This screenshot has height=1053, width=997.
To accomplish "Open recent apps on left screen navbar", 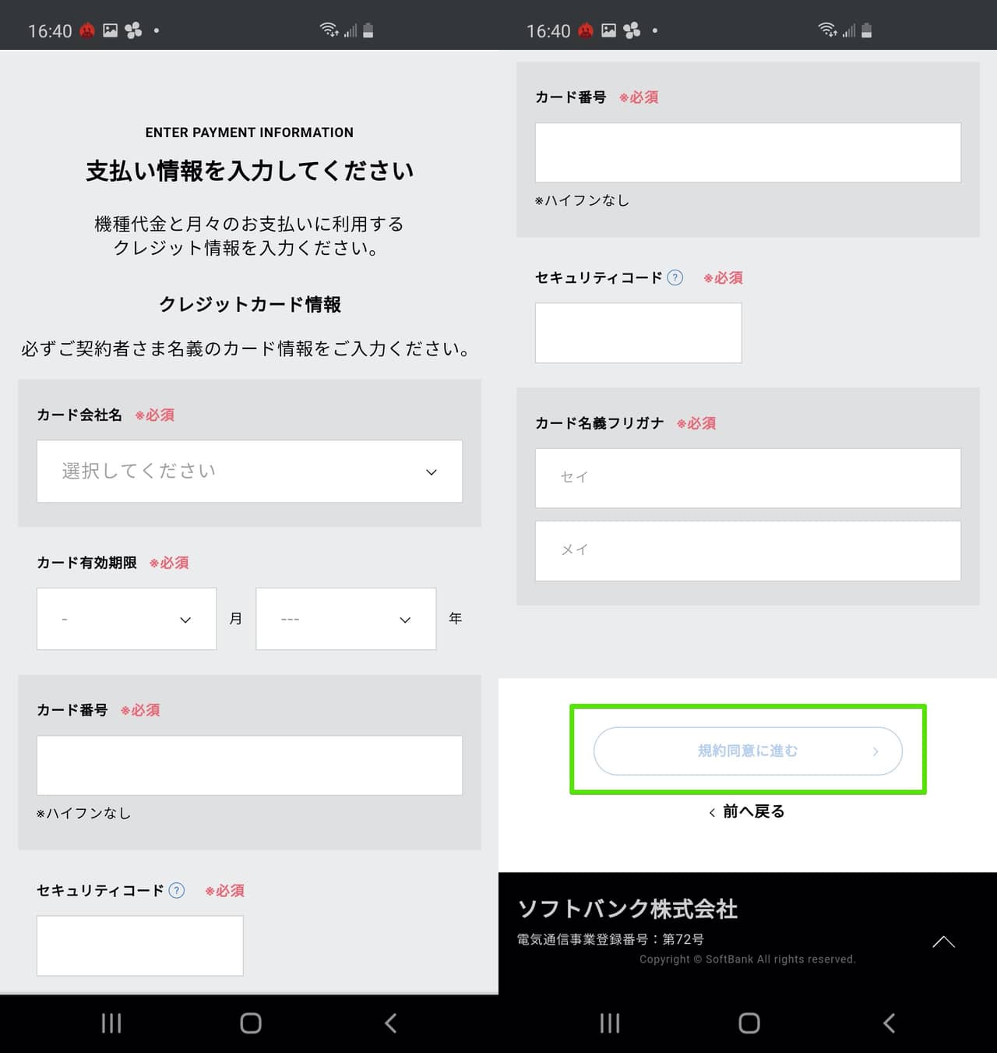I will (x=111, y=1023).
